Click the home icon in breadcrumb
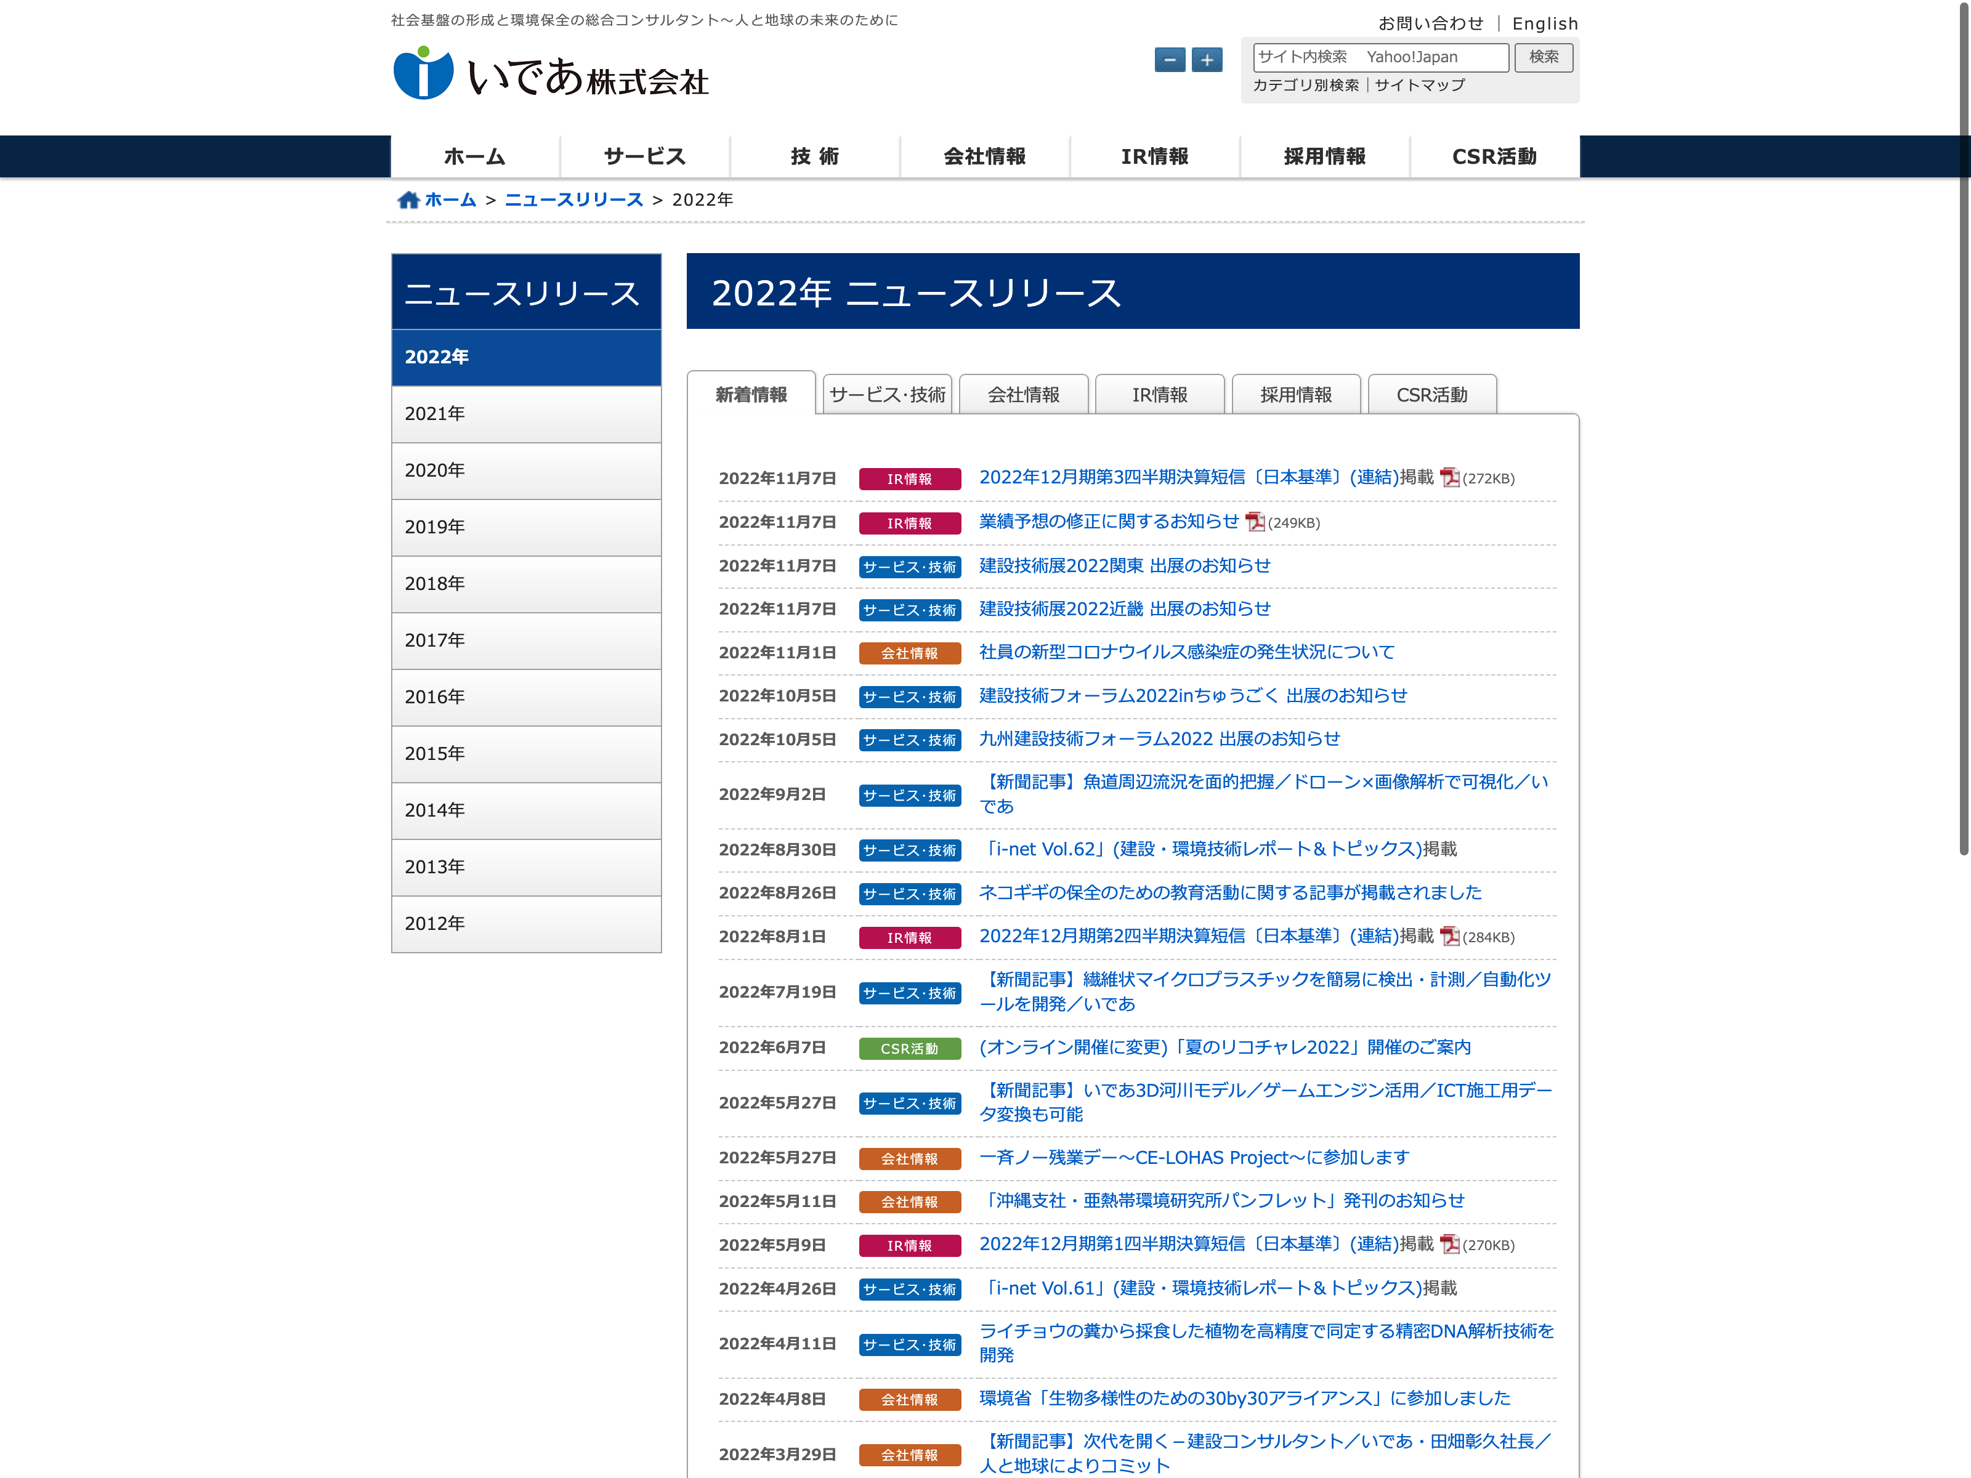This screenshot has width=1971, height=1478. 408,200
